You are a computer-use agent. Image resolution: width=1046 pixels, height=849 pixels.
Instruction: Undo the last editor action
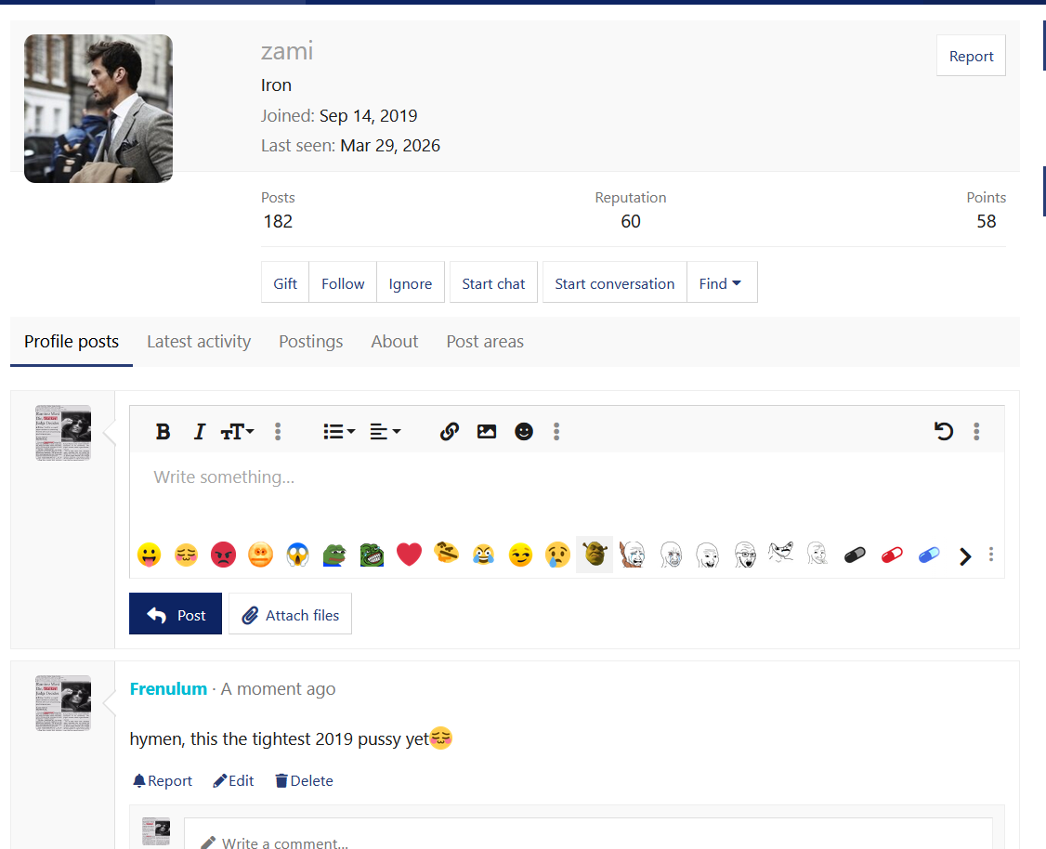pyautogui.click(x=944, y=431)
